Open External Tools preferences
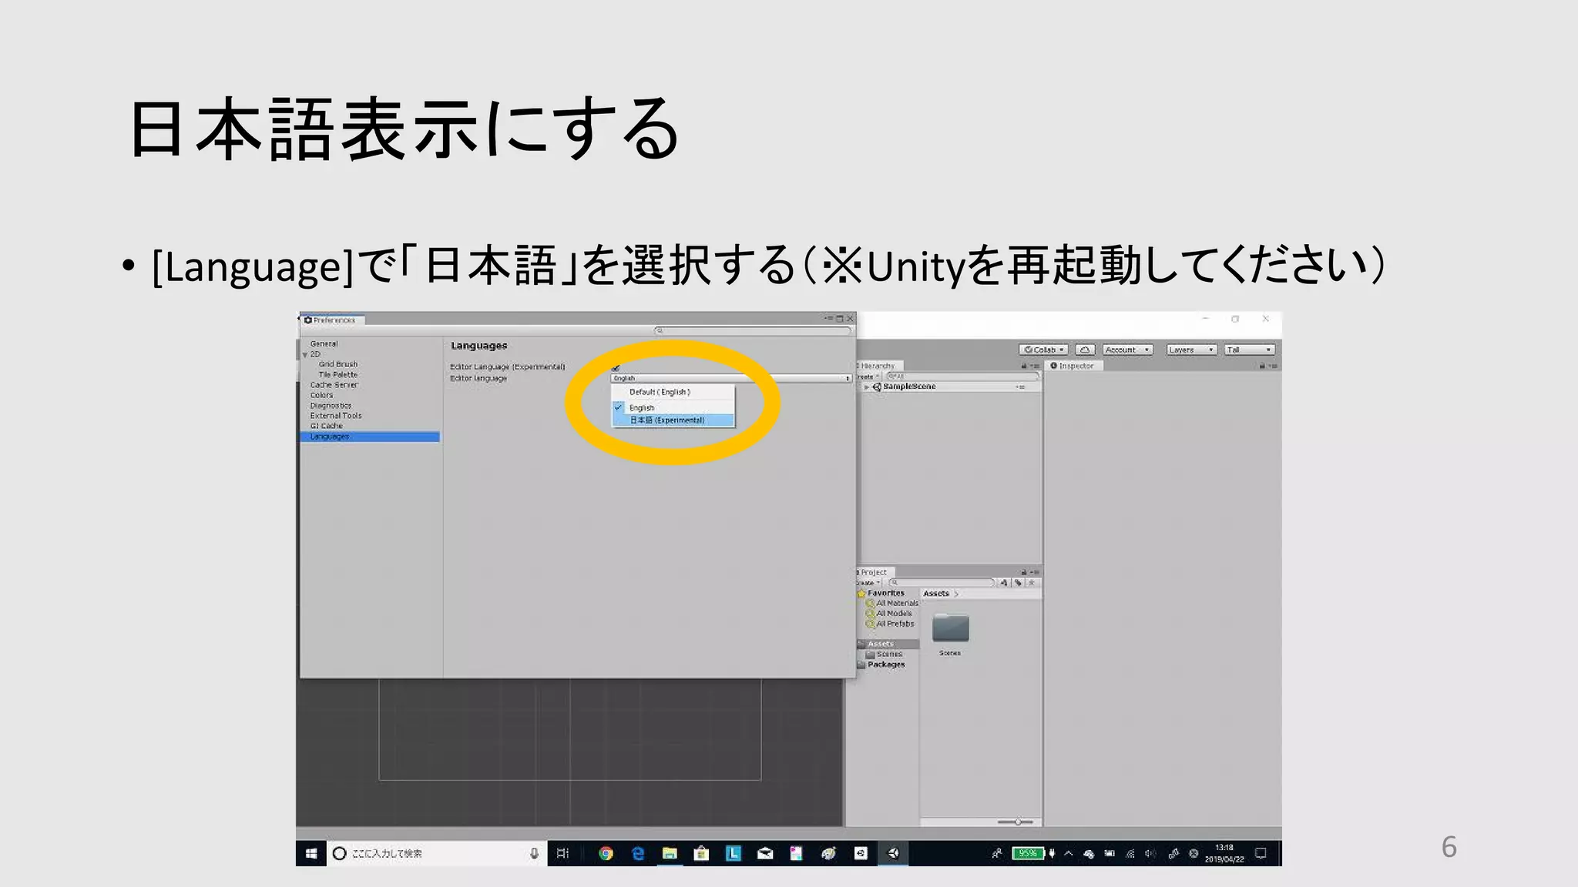1578x887 pixels. (336, 416)
